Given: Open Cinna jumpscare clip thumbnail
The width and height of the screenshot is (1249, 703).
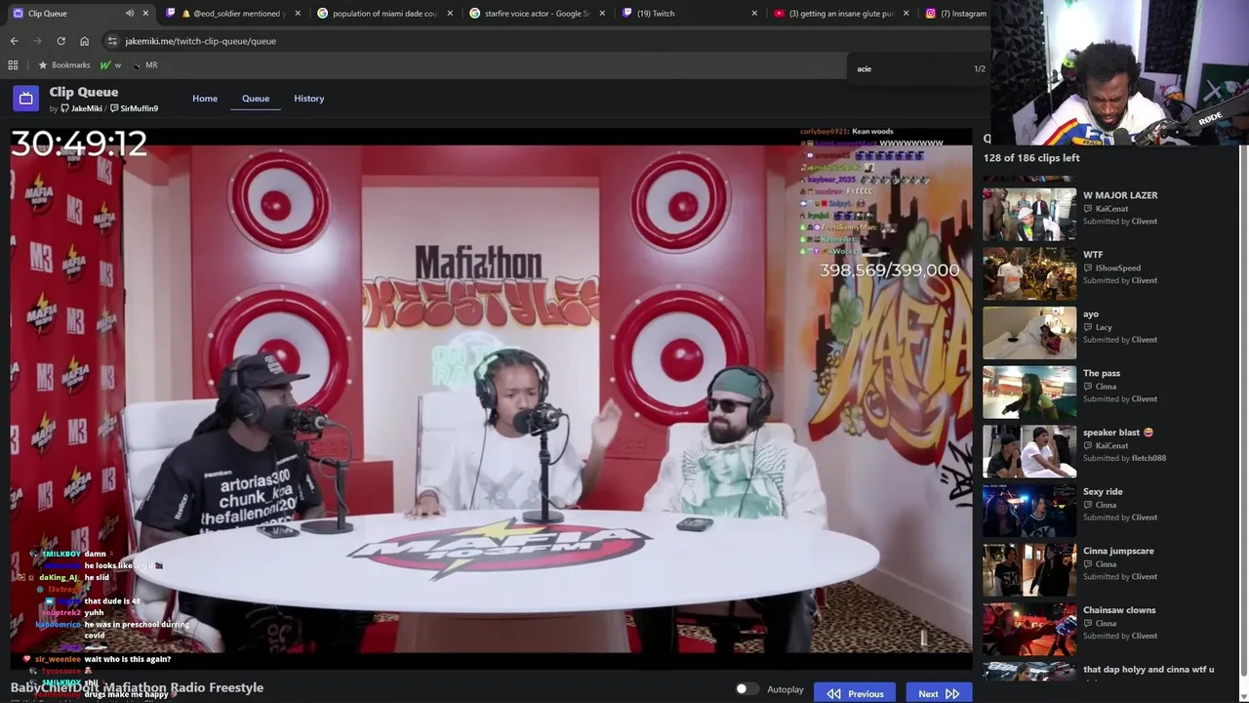Looking at the screenshot, I should [1029, 569].
